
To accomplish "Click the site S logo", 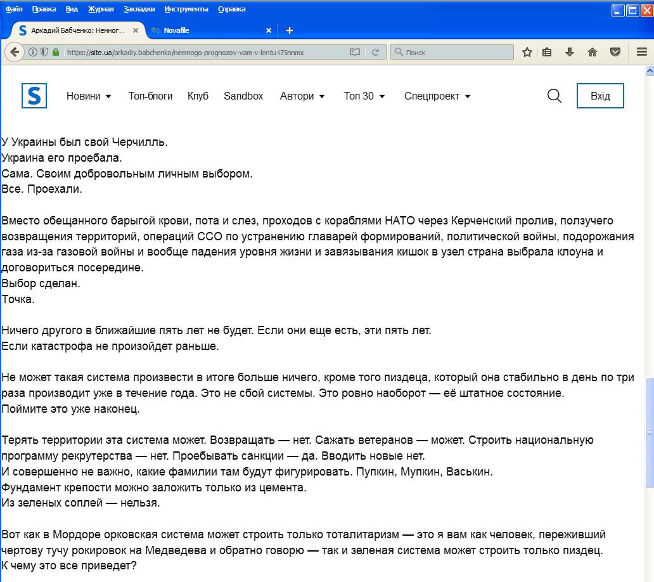I will [x=34, y=96].
